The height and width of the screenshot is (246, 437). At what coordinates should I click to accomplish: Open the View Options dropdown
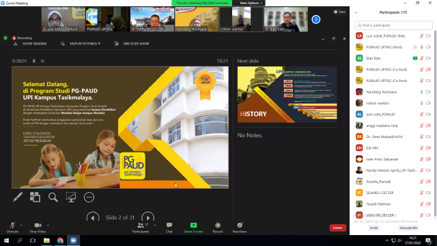pos(251,3)
